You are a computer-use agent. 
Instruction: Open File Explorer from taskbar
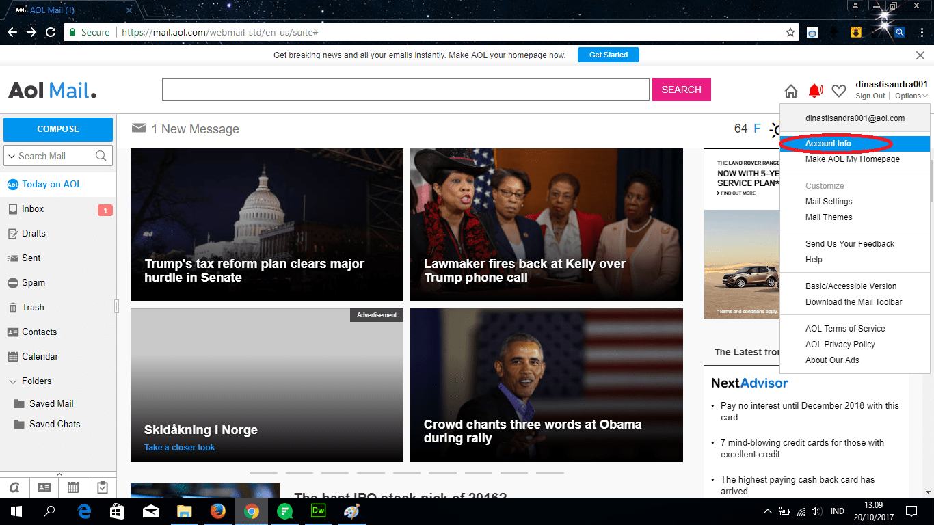pyautogui.click(x=185, y=511)
